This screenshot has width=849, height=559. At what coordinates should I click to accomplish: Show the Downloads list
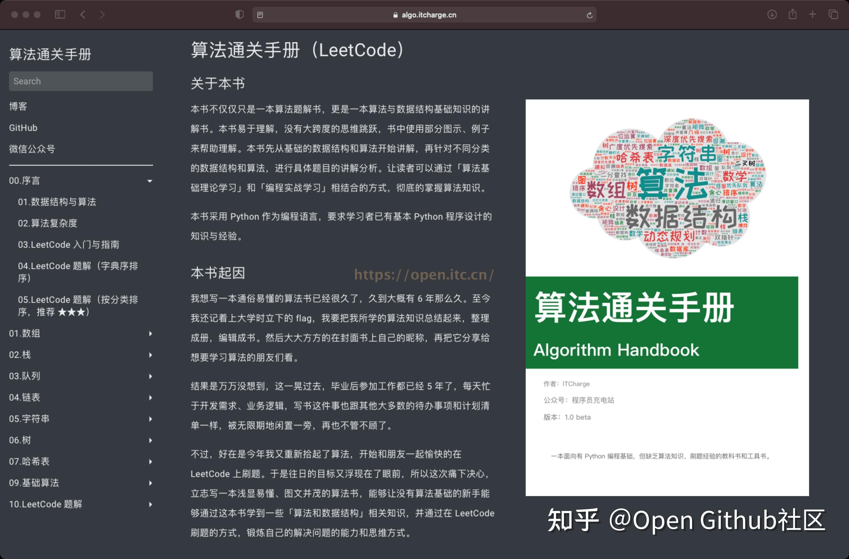(772, 14)
